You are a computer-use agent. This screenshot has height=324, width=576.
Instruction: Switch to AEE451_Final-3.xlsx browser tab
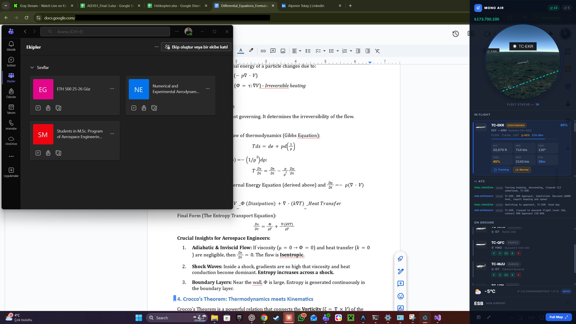[x=110, y=6]
